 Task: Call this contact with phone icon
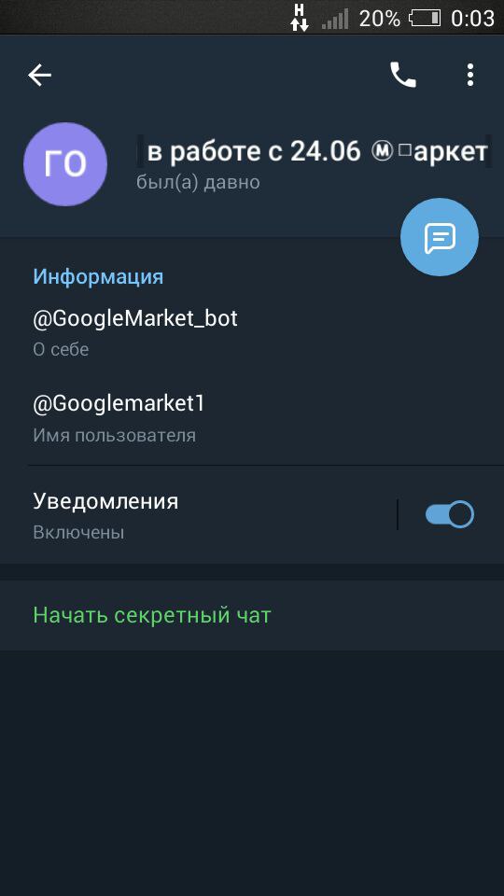click(x=403, y=75)
